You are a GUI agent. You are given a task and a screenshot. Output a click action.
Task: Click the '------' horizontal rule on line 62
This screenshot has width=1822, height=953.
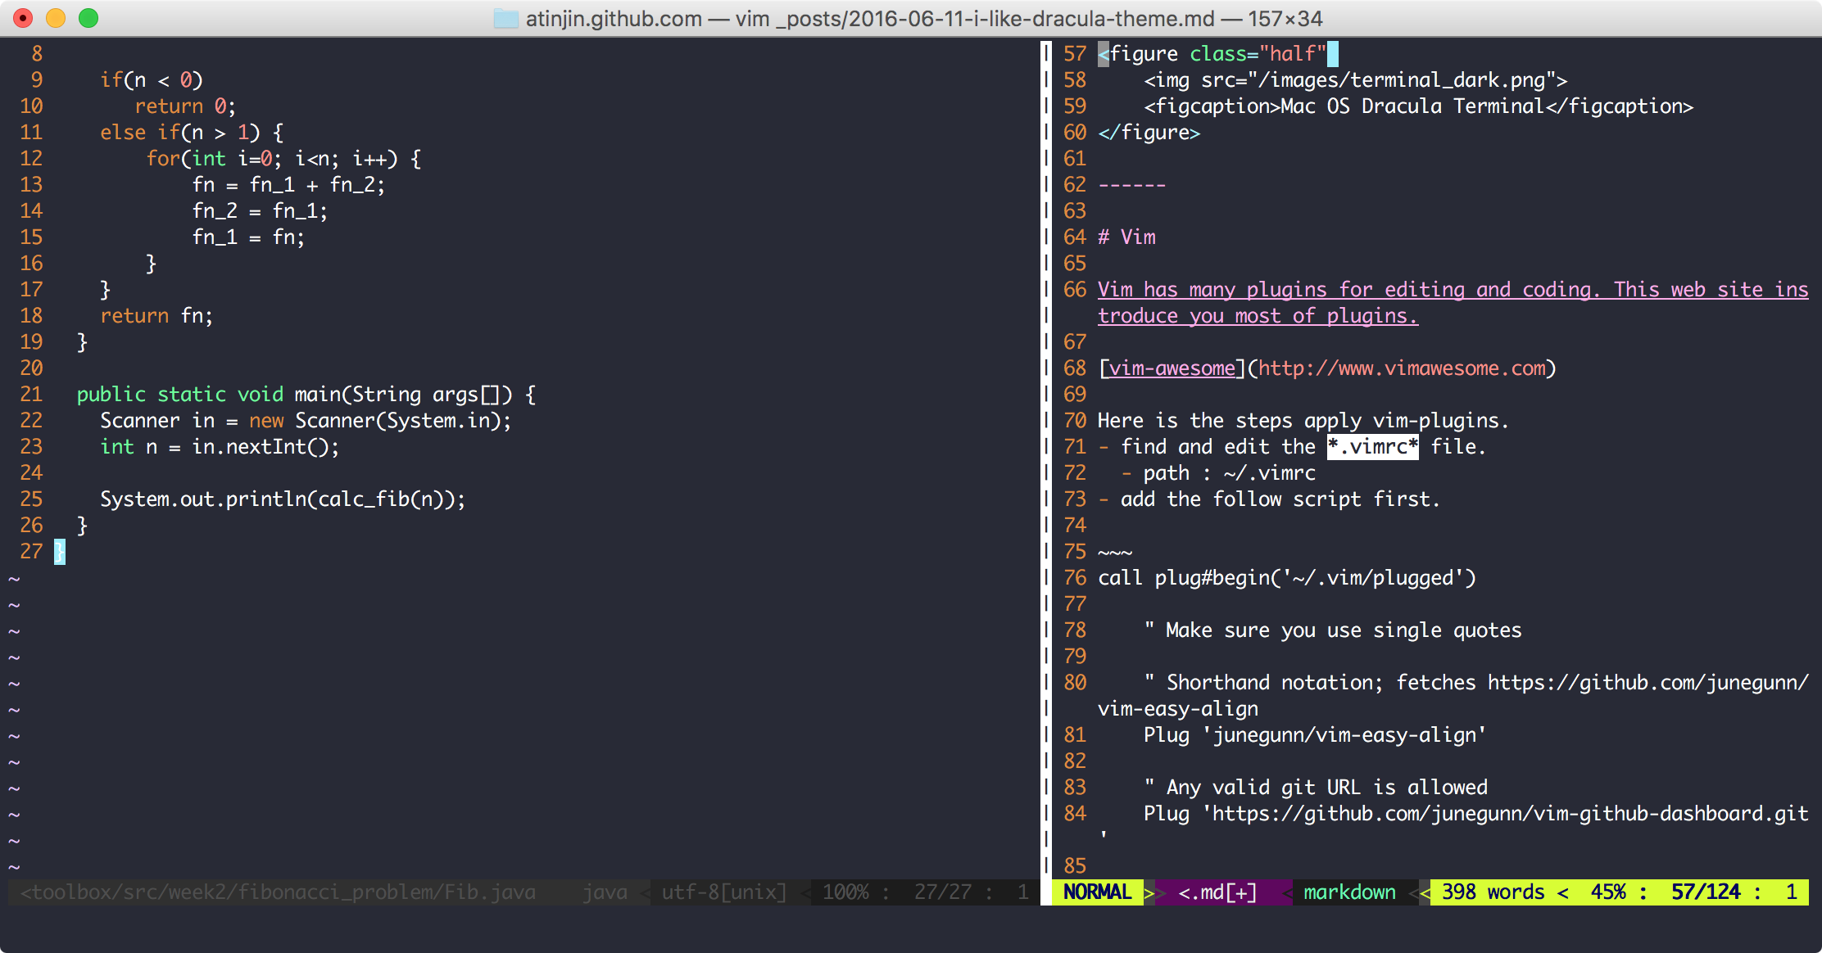[1131, 185]
